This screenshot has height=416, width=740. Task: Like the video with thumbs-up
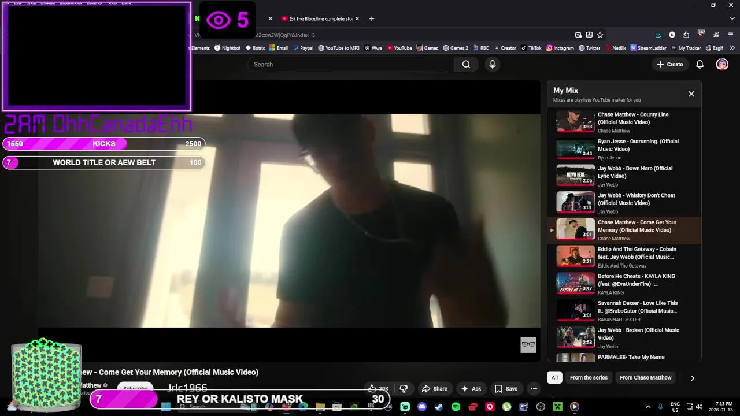(x=379, y=388)
